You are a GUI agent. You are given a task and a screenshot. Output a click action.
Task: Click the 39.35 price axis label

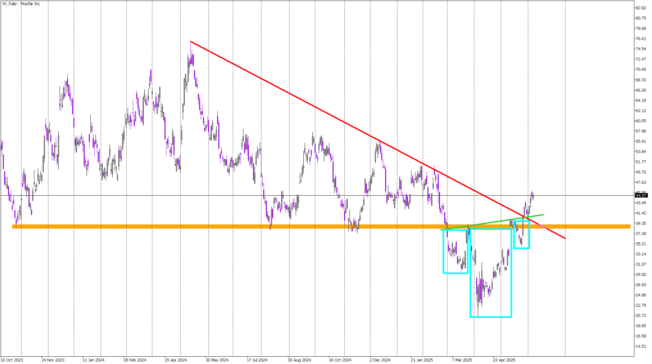(641, 223)
